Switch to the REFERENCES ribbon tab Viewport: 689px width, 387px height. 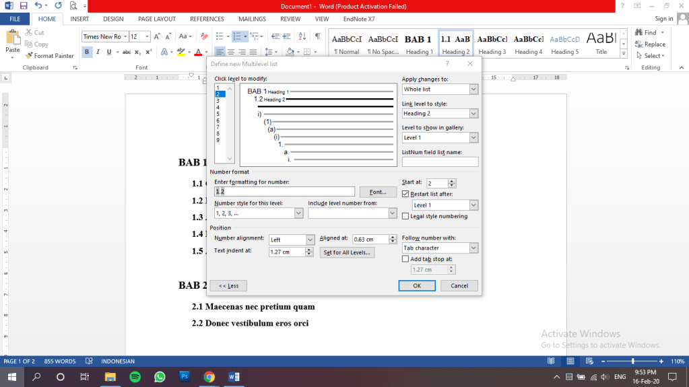[207, 19]
